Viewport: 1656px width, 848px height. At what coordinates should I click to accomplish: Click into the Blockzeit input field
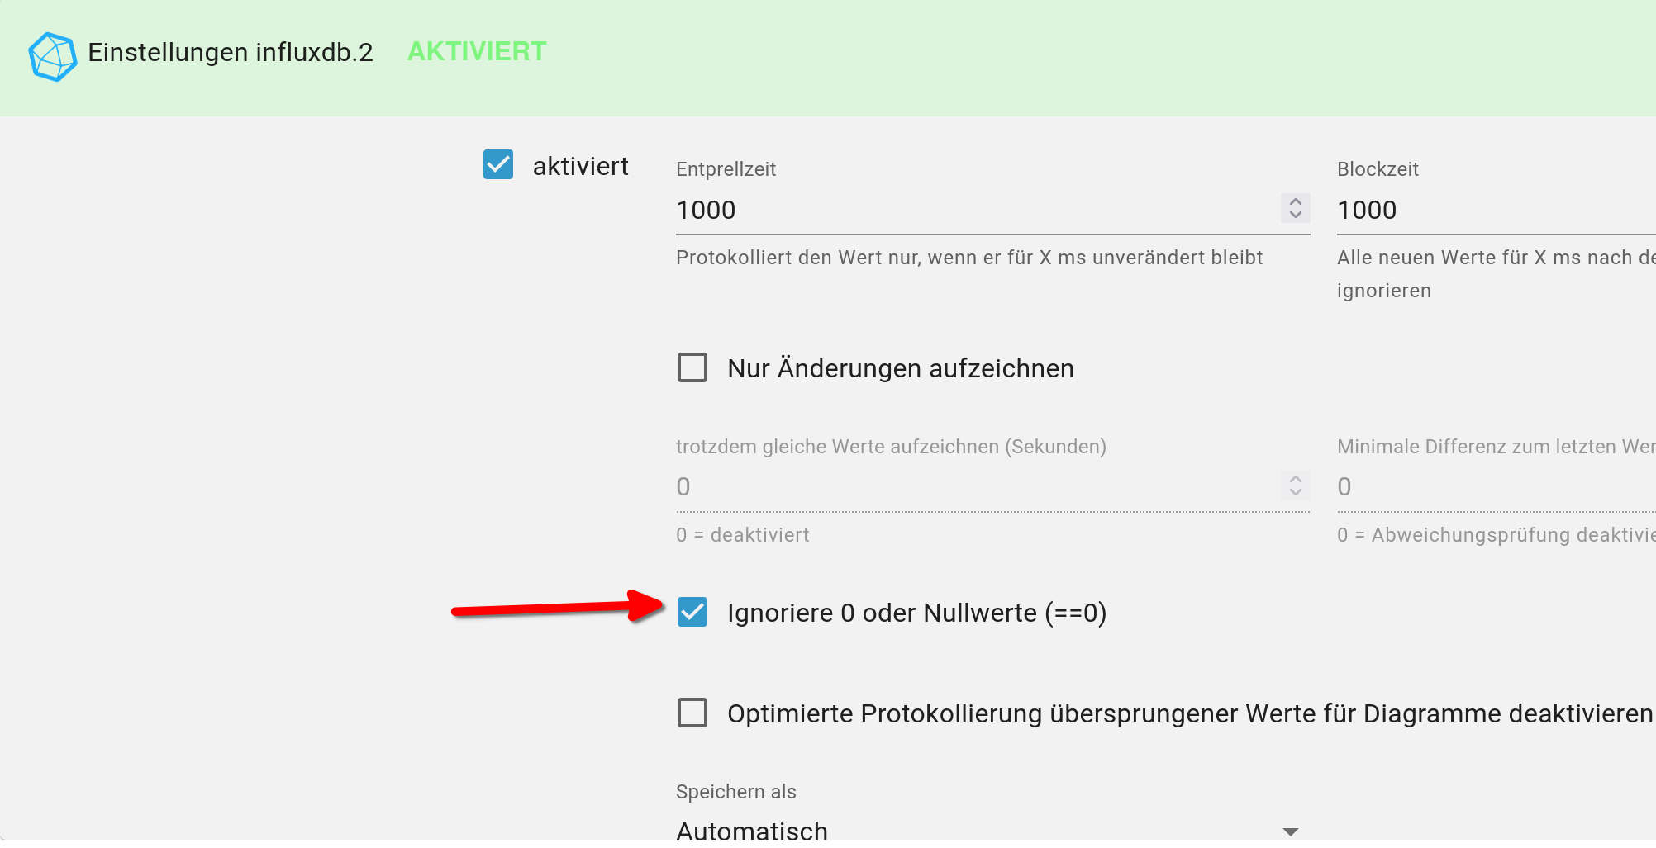pyautogui.click(x=1496, y=211)
